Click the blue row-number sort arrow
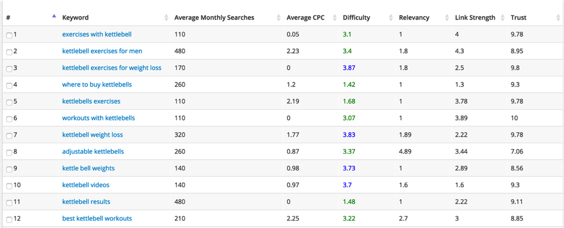This screenshot has height=228, width=564. [x=54, y=16]
